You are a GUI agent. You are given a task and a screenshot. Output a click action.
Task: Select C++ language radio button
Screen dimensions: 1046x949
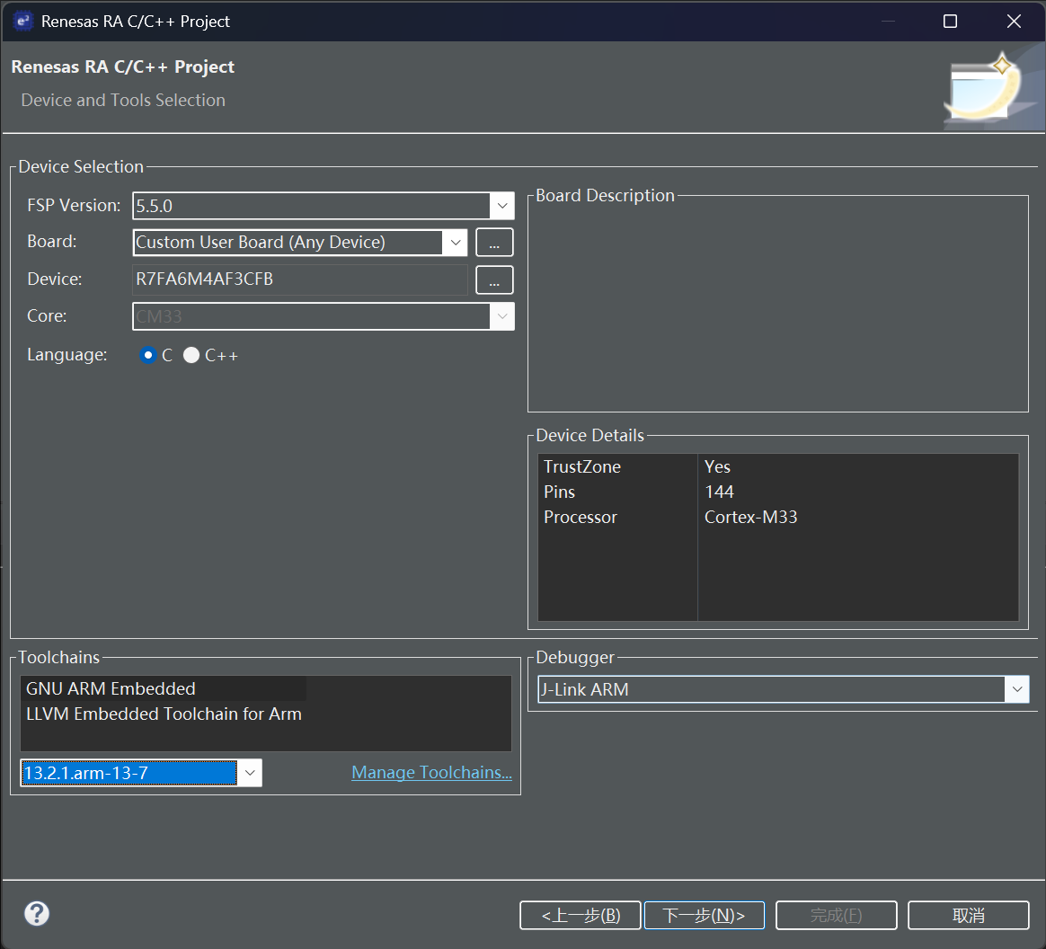pyautogui.click(x=191, y=356)
